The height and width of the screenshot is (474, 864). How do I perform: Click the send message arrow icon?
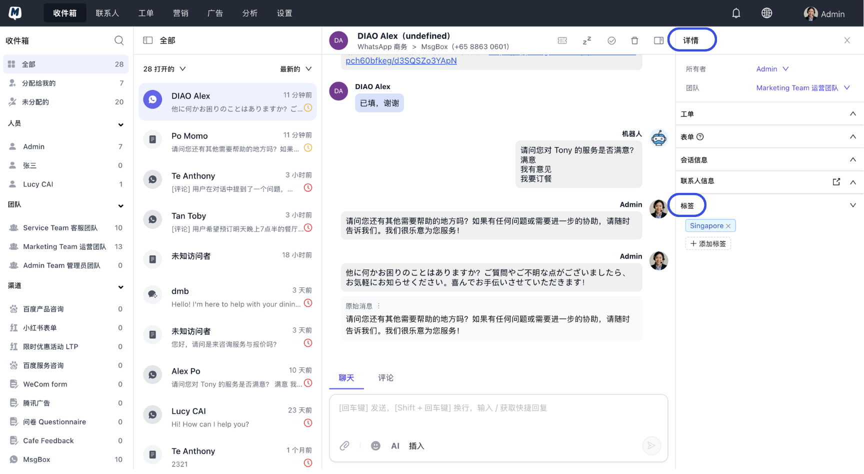[651, 445]
